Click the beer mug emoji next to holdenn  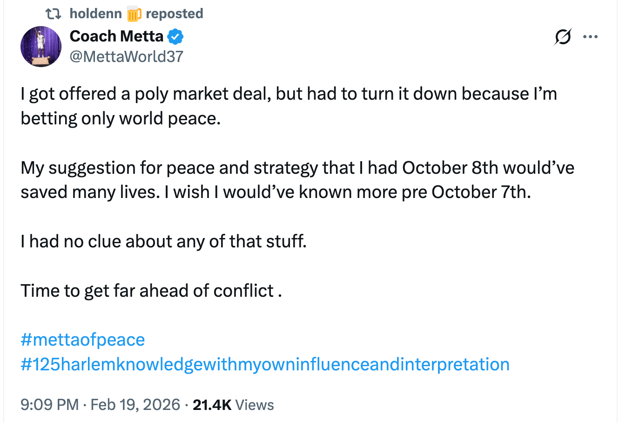(x=133, y=14)
